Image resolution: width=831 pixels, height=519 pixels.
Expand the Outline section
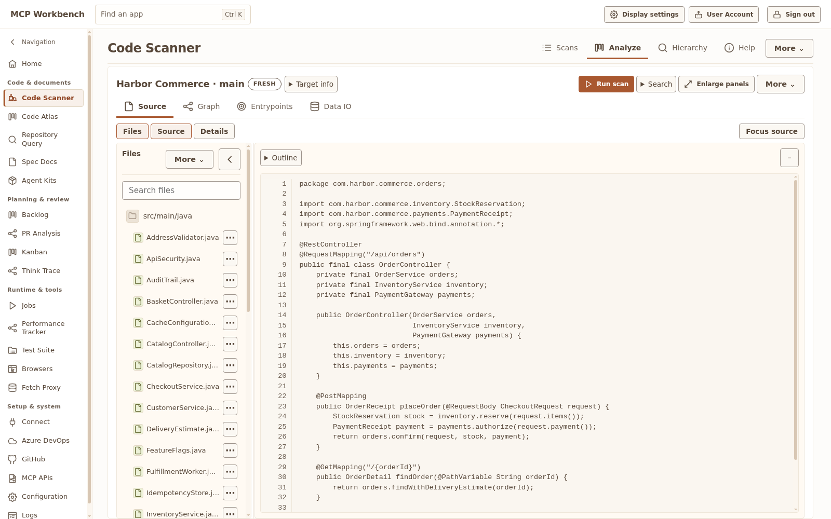(281, 158)
